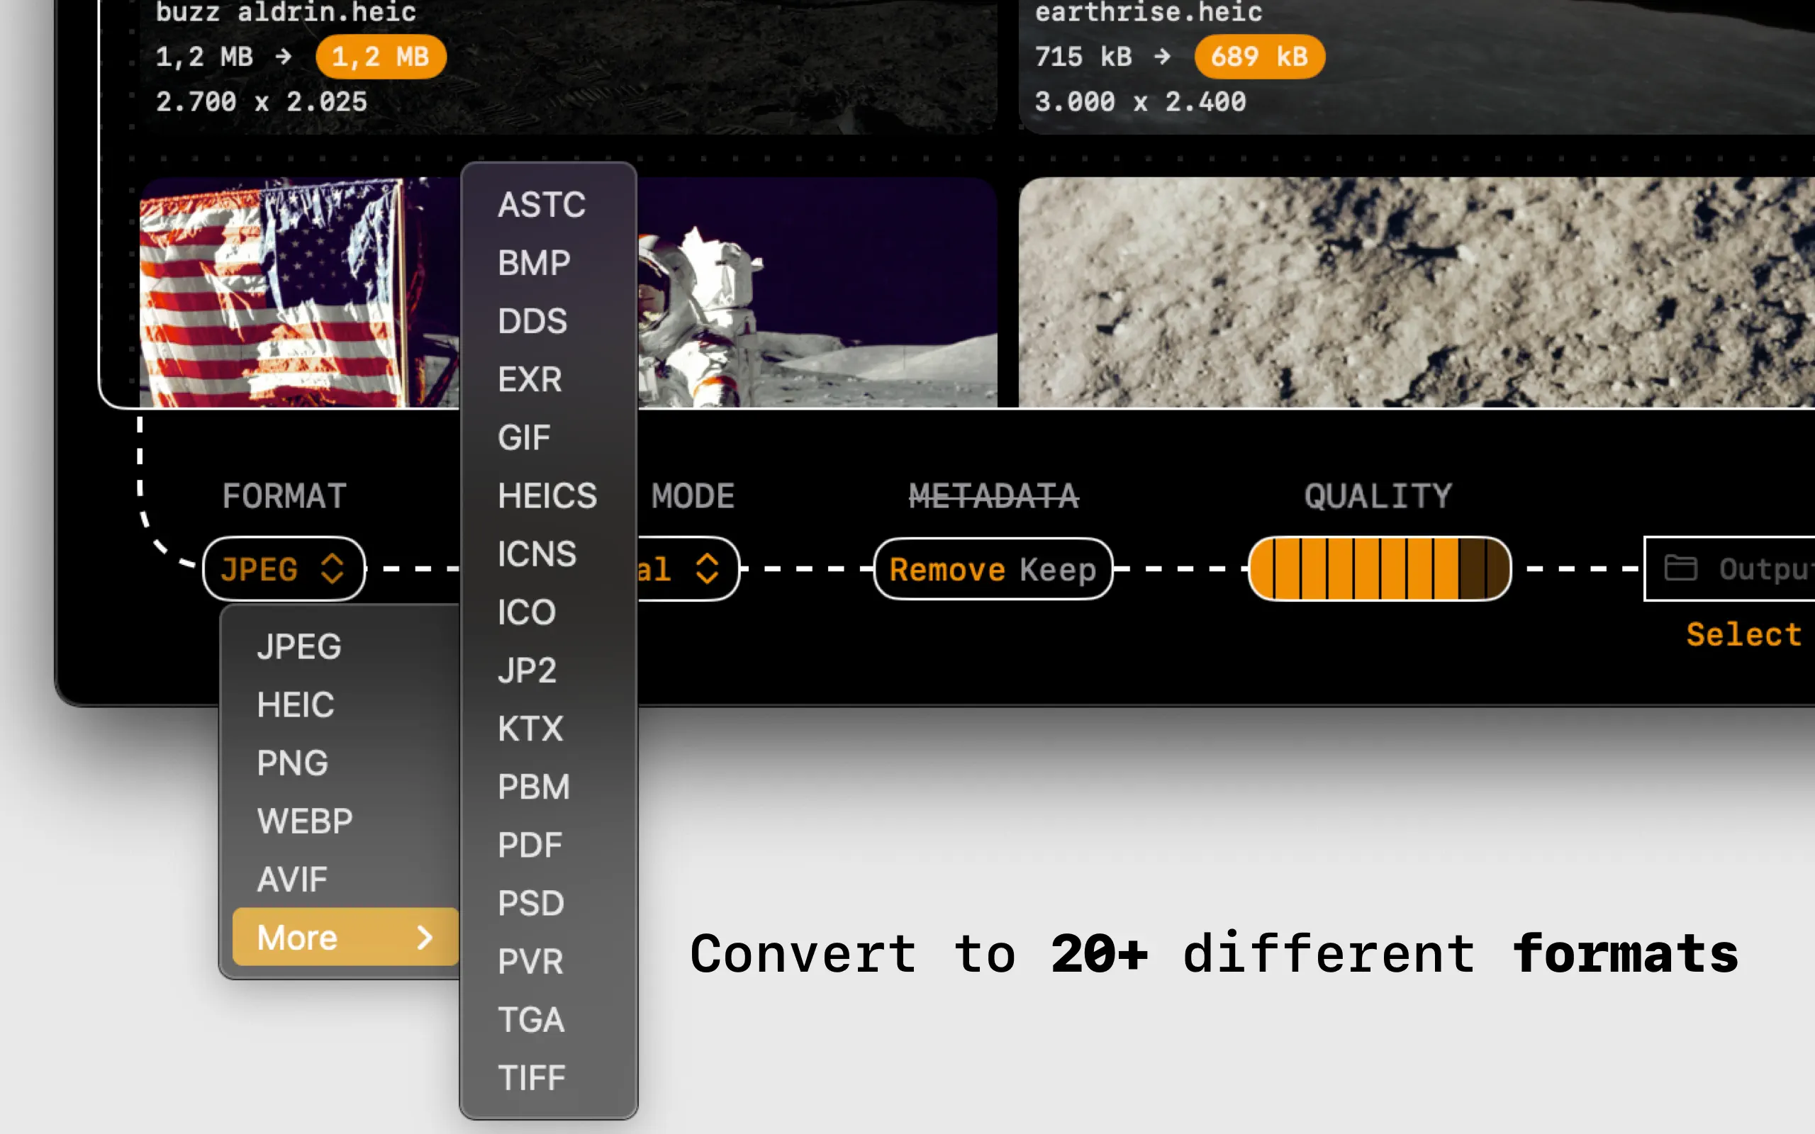Image resolution: width=1815 pixels, height=1134 pixels.
Task: Pick TIFF in the More formats list
Action: [531, 1079]
